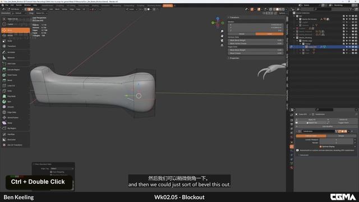Select the Measure tool
Screen dimensions: 359x202
tap(15, 58)
